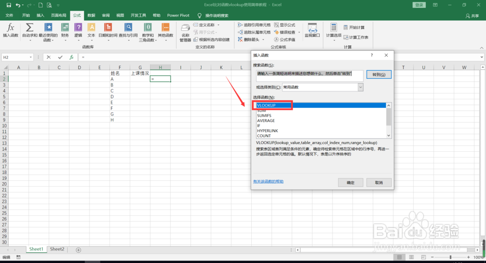Screen dimensions: 486x263
Task: Open the Name Box dropdown arrow
Action: click(x=31, y=57)
